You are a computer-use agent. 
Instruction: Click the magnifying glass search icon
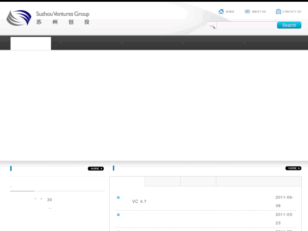[x=212, y=25]
